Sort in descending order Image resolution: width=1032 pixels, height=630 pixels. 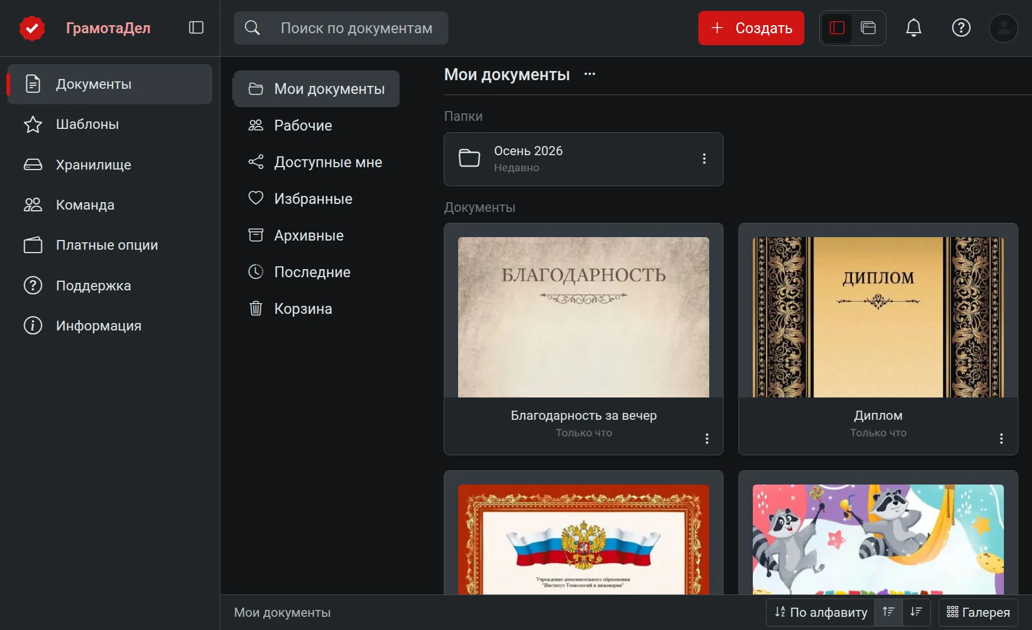[x=916, y=612]
